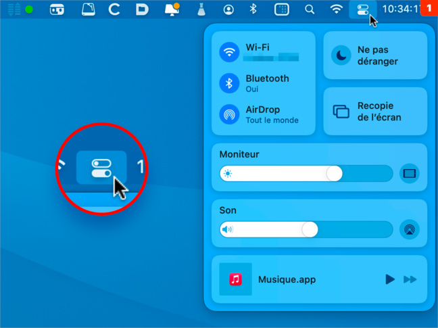Click the 'Moniteur' section label
The image size is (438, 328).
pyautogui.click(x=239, y=154)
